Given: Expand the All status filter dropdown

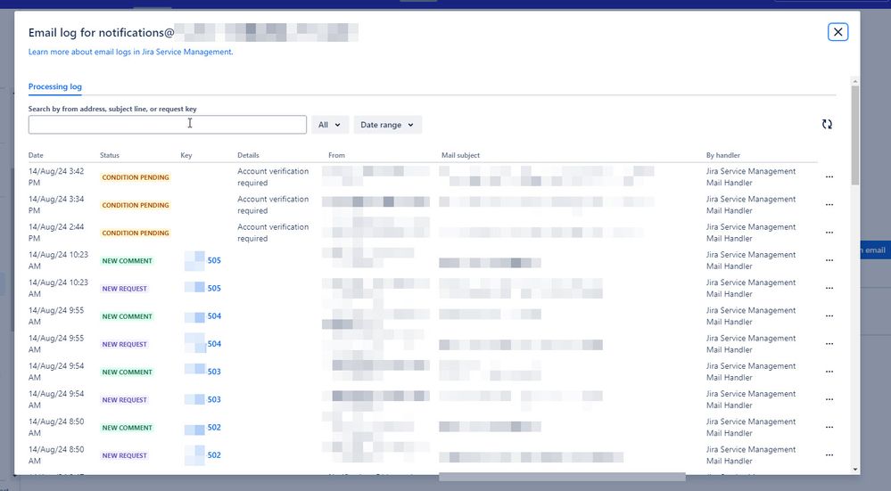Looking at the screenshot, I should 330,125.
